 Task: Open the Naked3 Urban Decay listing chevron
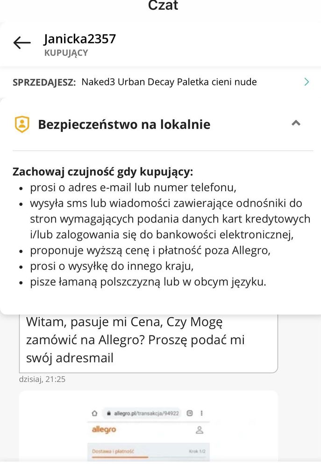point(307,82)
